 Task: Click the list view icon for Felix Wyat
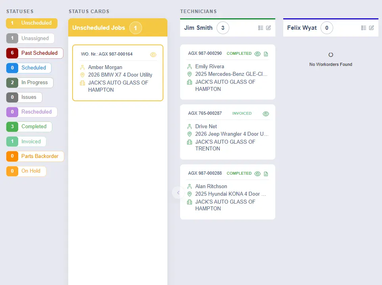[364, 28]
